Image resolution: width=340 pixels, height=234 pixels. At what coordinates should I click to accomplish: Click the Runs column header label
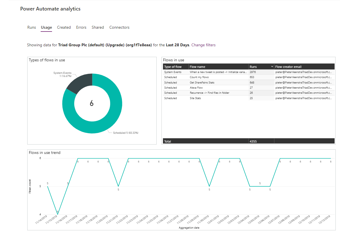[x=253, y=67]
